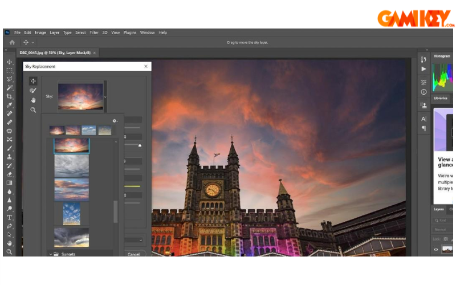This screenshot has height=285, width=456.
Task: Select the Hand tool in the main toolbar
Action: (9, 243)
